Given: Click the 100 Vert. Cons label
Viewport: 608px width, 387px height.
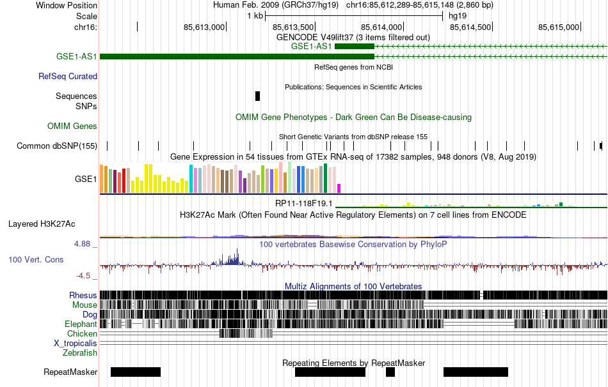Looking at the screenshot, I should point(36,260).
